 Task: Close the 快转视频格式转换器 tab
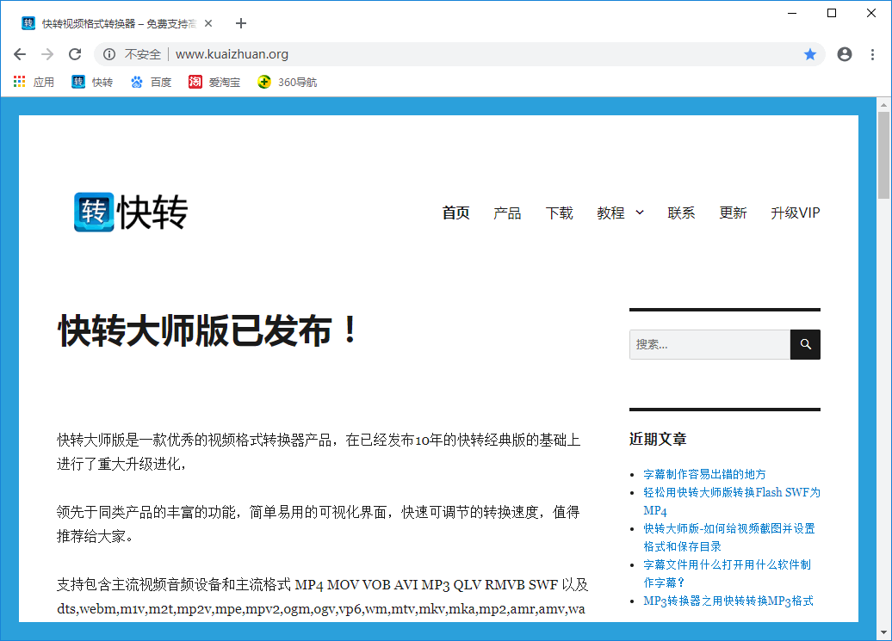click(x=208, y=23)
